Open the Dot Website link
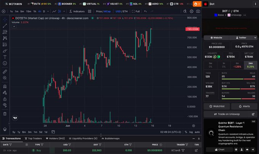This screenshot has height=154, width=259. tap(216, 37)
